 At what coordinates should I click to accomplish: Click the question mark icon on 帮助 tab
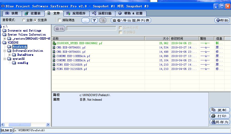pos(120,13)
